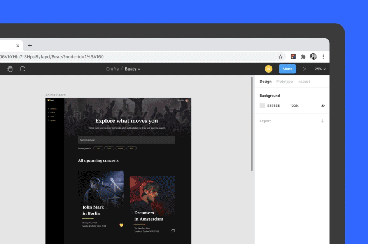Click the user avatar in the design header
The height and width of the screenshot is (244, 368).
click(x=187, y=100)
